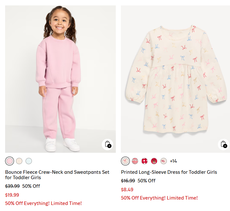
Task: Choose the red fair isle pattern swatch
Action: (x=135, y=161)
